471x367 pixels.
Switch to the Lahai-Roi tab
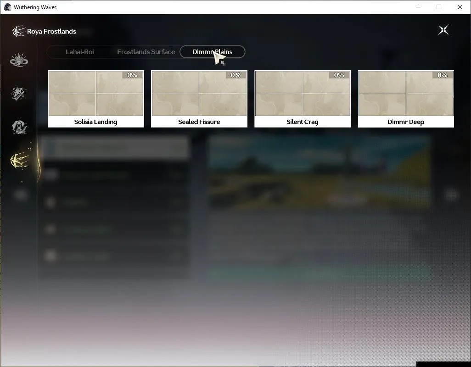point(79,52)
